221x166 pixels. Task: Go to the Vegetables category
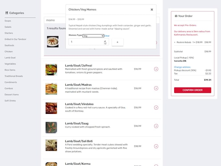[x=10, y=64]
